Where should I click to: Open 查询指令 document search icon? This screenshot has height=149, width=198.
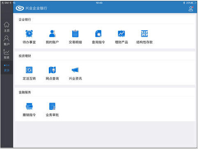pos(98,33)
